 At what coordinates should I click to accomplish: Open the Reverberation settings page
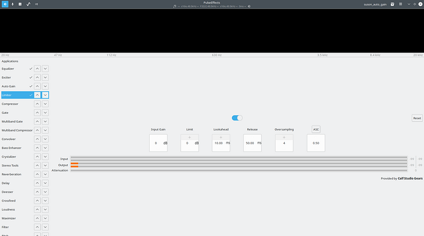coord(12,174)
